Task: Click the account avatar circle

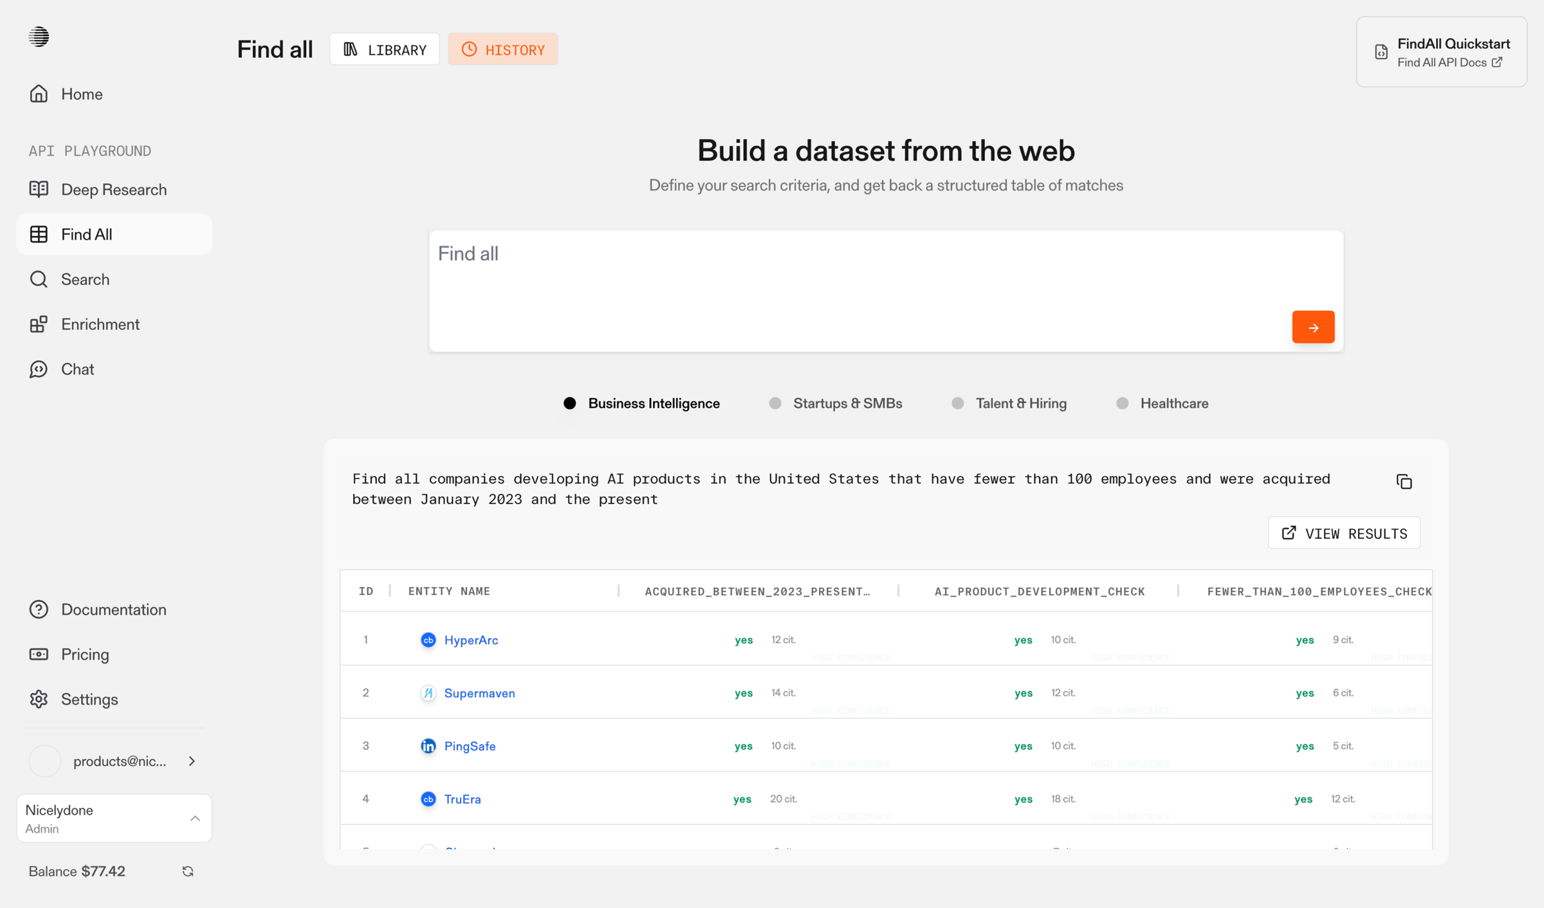Action: 45,761
